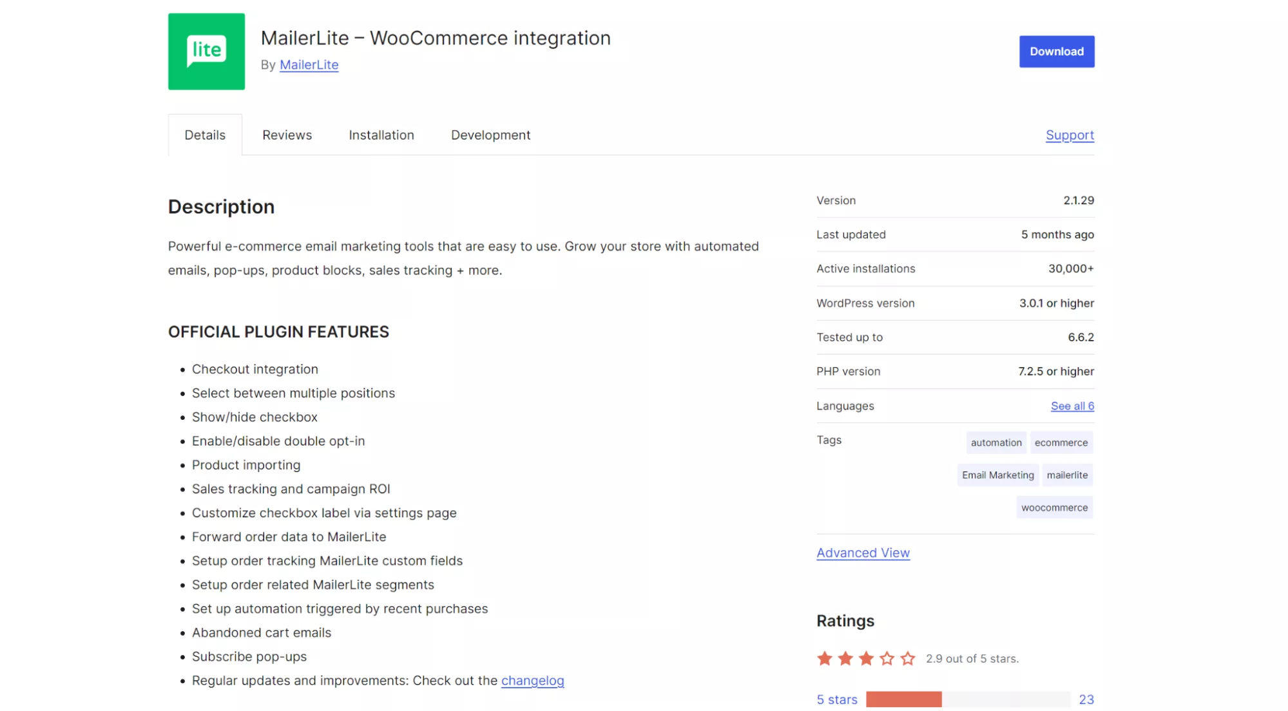Open the changelog link
Image resolution: width=1288 pixels, height=711 pixels.
[x=532, y=681]
